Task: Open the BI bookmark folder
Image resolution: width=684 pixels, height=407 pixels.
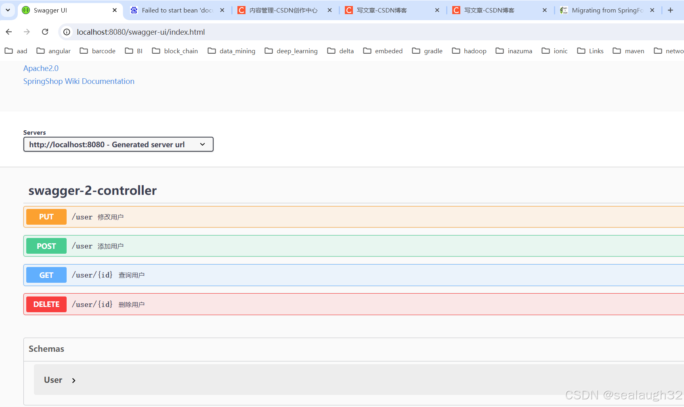Action: click(134, 51)
